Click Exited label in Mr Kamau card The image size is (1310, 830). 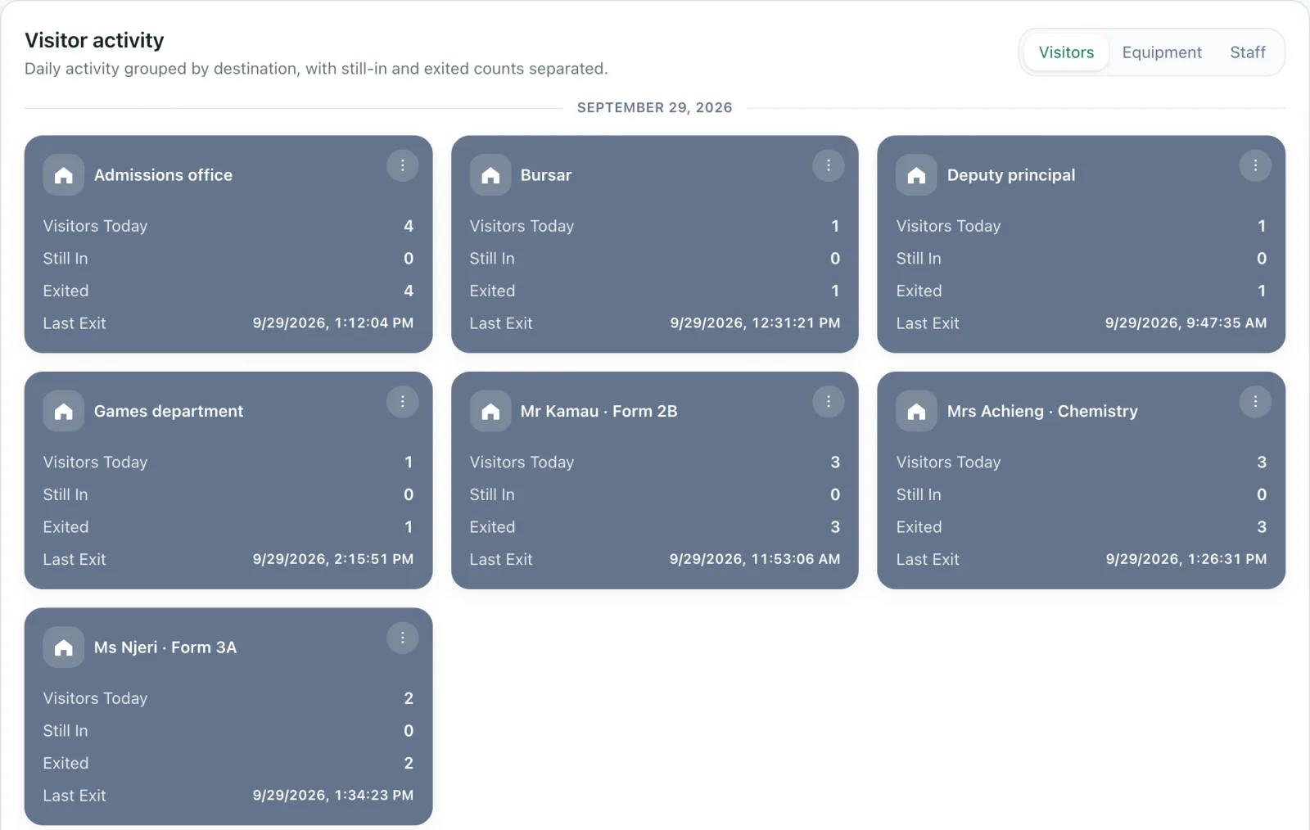tap(492, 527)
